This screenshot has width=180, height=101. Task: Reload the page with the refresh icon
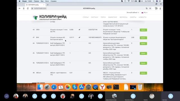click(28, 8)
